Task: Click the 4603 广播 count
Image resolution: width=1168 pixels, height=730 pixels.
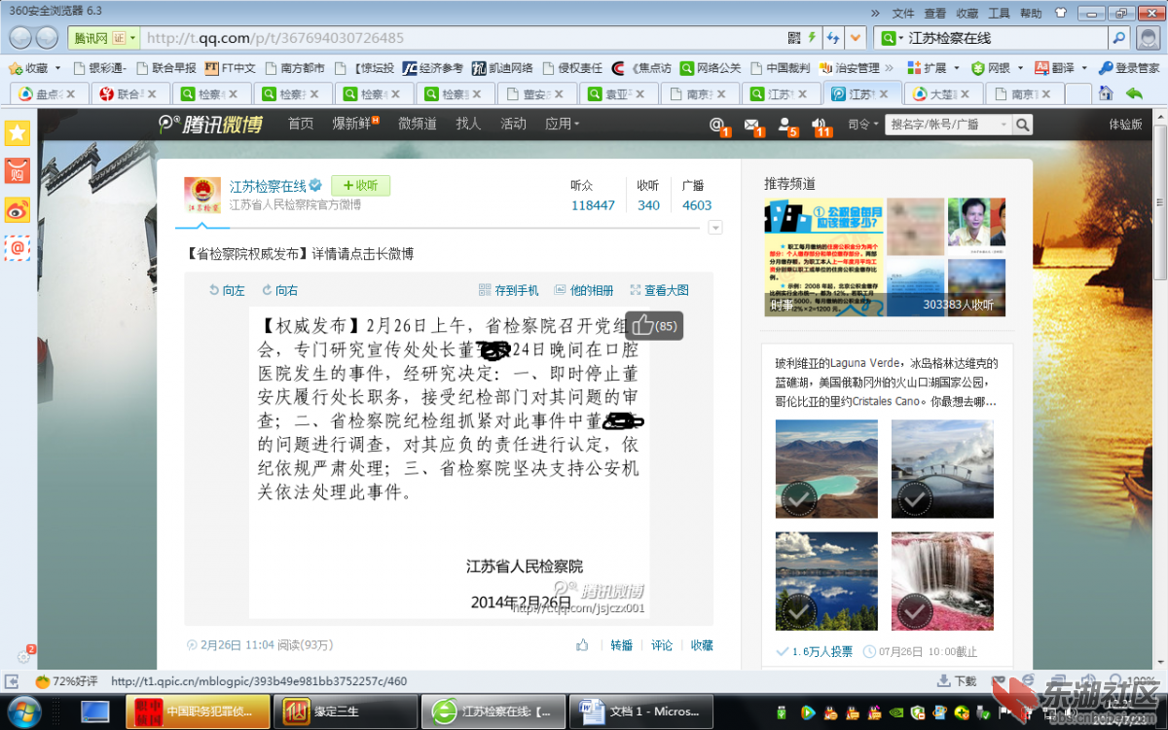Action: 697,205
